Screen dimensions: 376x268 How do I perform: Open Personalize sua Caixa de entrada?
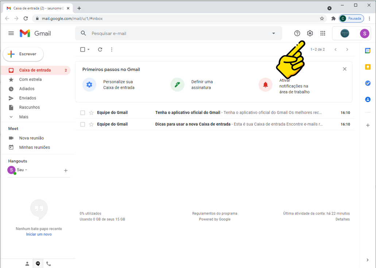[x=119, y=84]
